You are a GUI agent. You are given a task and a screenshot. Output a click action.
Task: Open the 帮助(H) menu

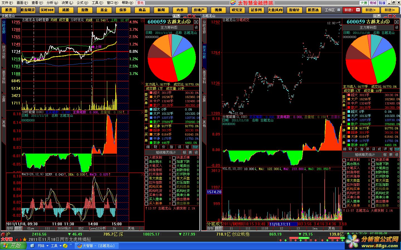[x=127, y=3]
